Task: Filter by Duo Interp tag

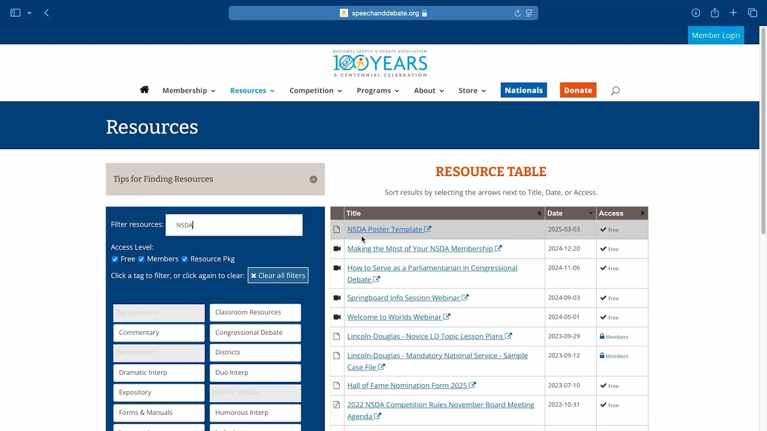Action: (255, 372)
